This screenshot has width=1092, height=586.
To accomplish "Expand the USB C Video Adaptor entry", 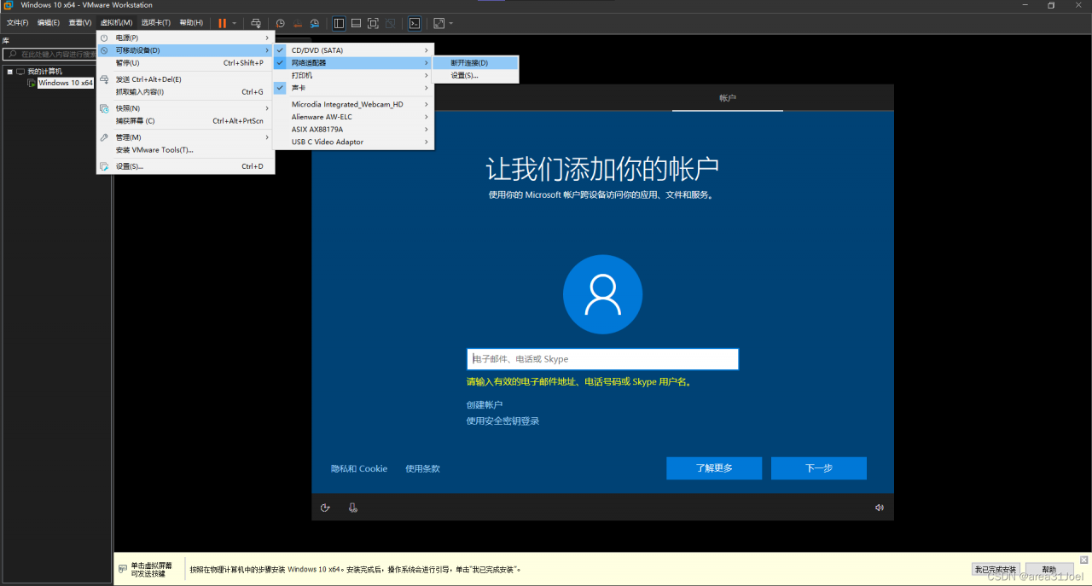I will 353,142.
